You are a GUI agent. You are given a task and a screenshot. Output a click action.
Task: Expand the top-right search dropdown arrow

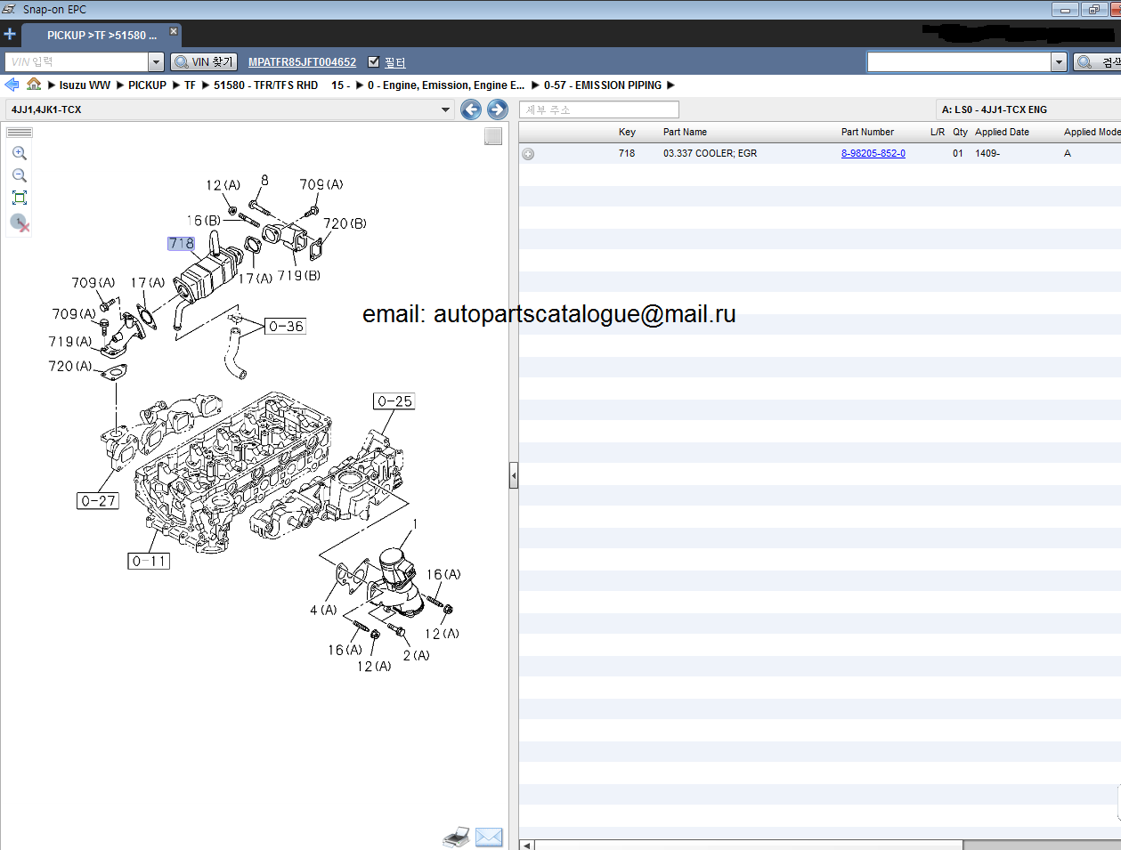pyautogui.click(x=1059, y=61)
